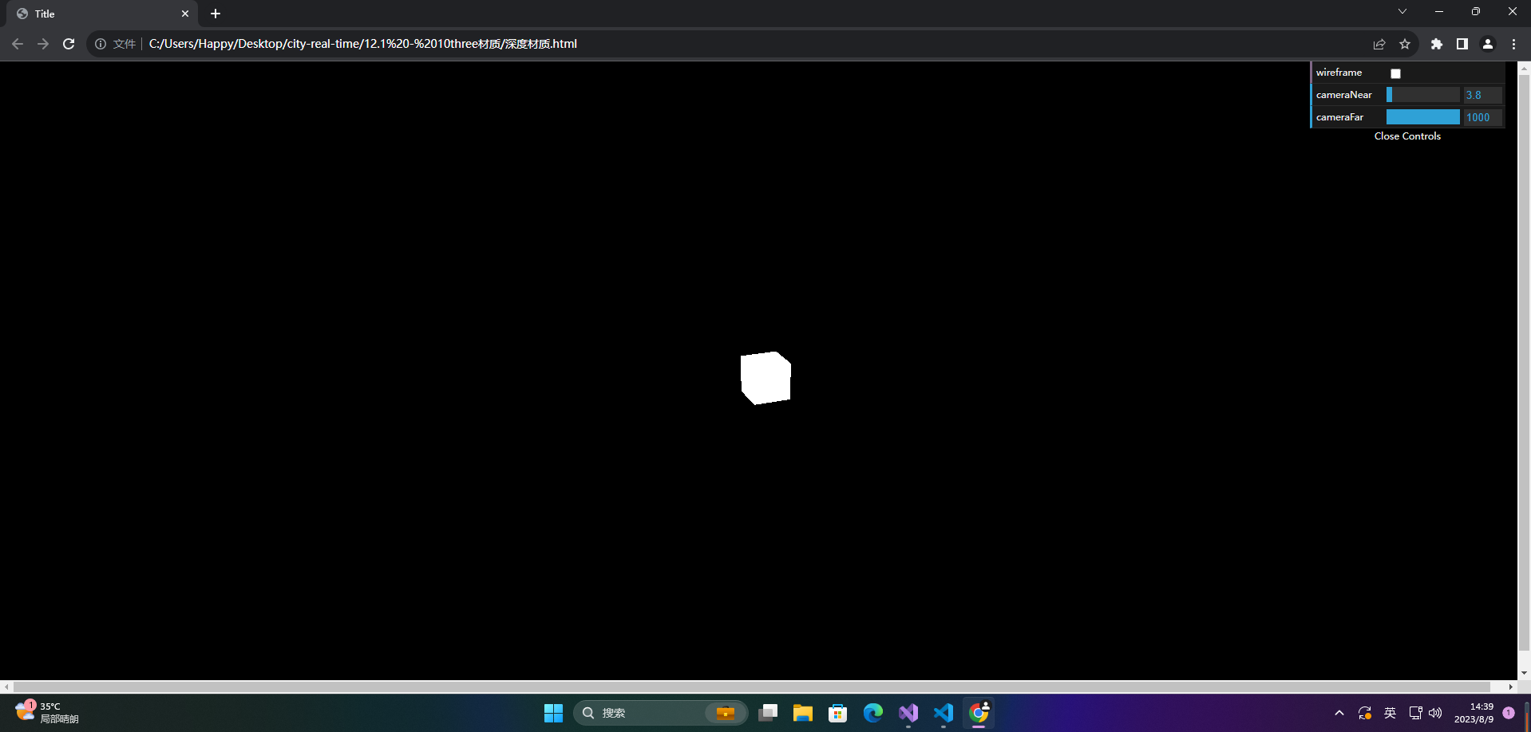Viewport: 1531px width, 732px height.
Task: Click the file info icon in address bar
Action: [x=101, y=44]
